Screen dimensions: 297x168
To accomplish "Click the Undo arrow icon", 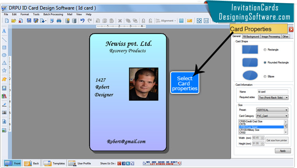I will 82,21.
